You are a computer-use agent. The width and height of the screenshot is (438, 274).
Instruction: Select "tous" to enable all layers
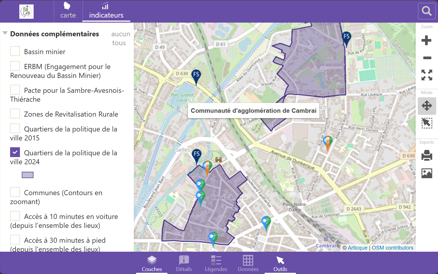[119, 43]
